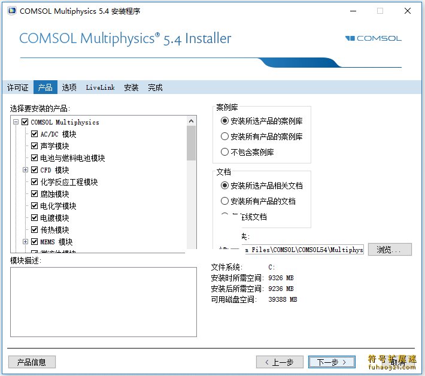Toggle the MEMS 模块 checkbox

(x=35, y=241)
